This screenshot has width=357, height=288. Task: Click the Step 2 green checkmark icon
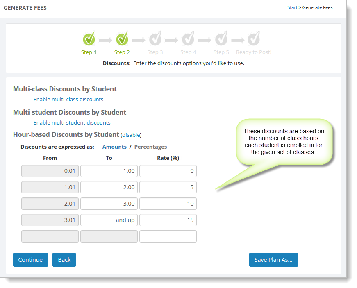[122, 39]
